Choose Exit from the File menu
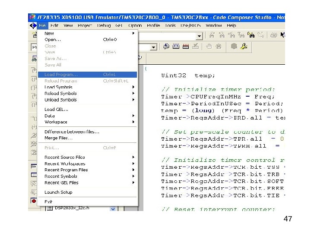Image resolution: width=311 pixels, height=233 pixels. tap(87, 202)
